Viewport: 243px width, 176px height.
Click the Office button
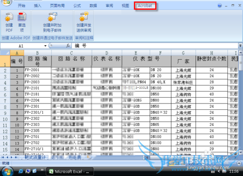click(x=7, y=2)
